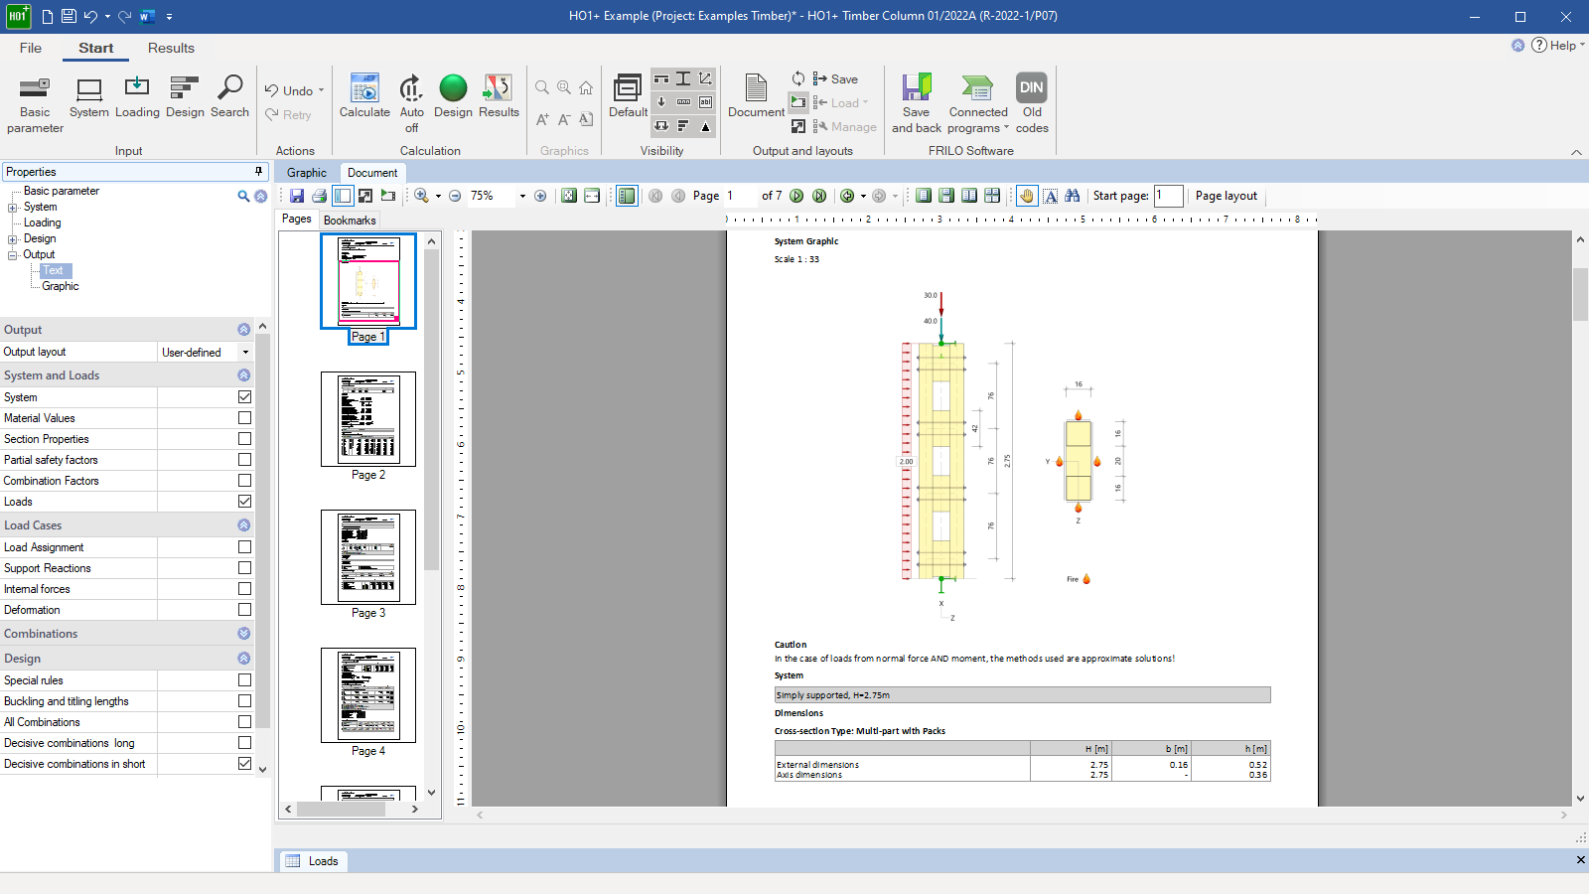Select Graphic under Output tree
Viewport: 1589px width, 894px height.
click(x=61, y=286)
